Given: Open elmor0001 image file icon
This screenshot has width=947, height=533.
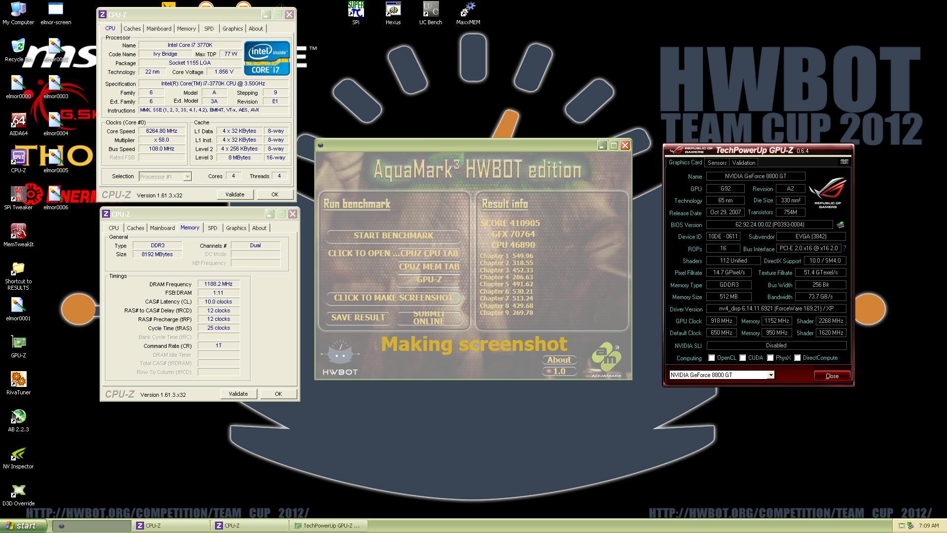Looking at the screenshot, I should [18, 309].
